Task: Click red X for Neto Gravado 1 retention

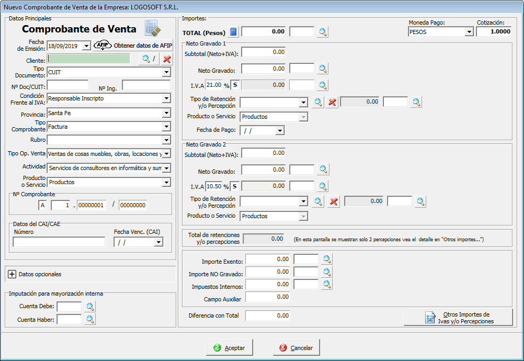Action: pyautogui.click(x=332, y=102)
